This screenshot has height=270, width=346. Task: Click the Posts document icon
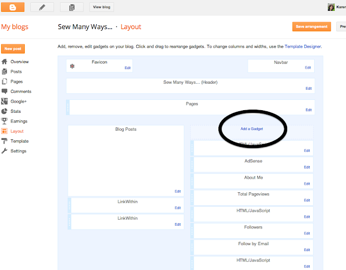(x=4, y=72)
